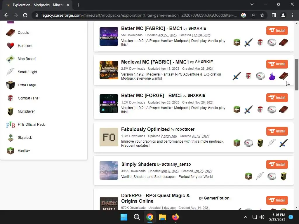
Task: Select the Hardcore heart icon
Action: [11, 46]
